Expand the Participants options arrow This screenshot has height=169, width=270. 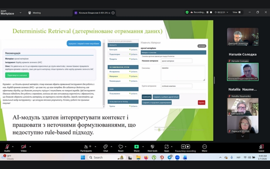click(x=94, y=147)
